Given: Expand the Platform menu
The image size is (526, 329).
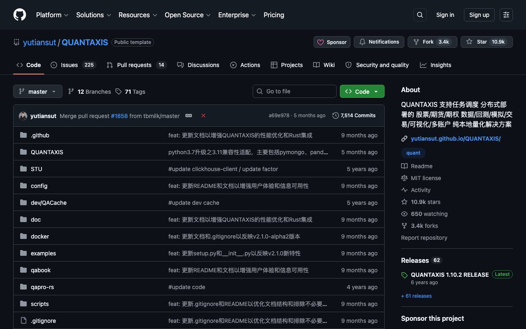Looking at the screenshot, I should (x=52, y=15).
